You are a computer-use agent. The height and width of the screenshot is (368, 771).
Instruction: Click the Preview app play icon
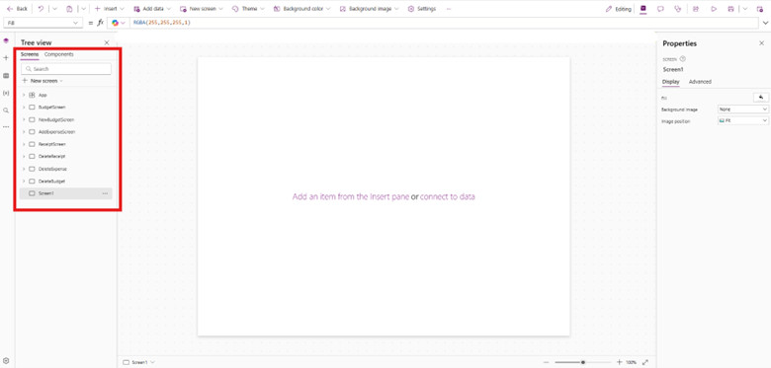(x=714, y=9)
